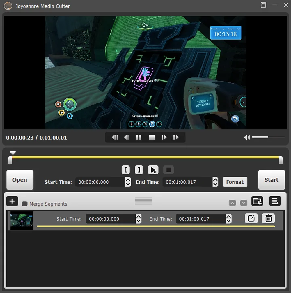291x293 pixels.
Task: Open a media file
Action: point(20,180)
